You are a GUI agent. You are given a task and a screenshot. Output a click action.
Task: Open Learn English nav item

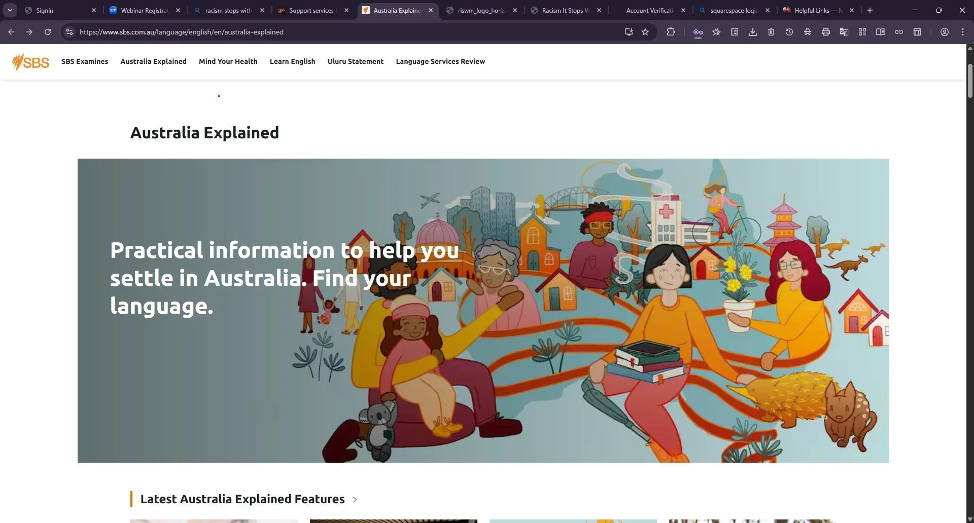click(293, 61)
